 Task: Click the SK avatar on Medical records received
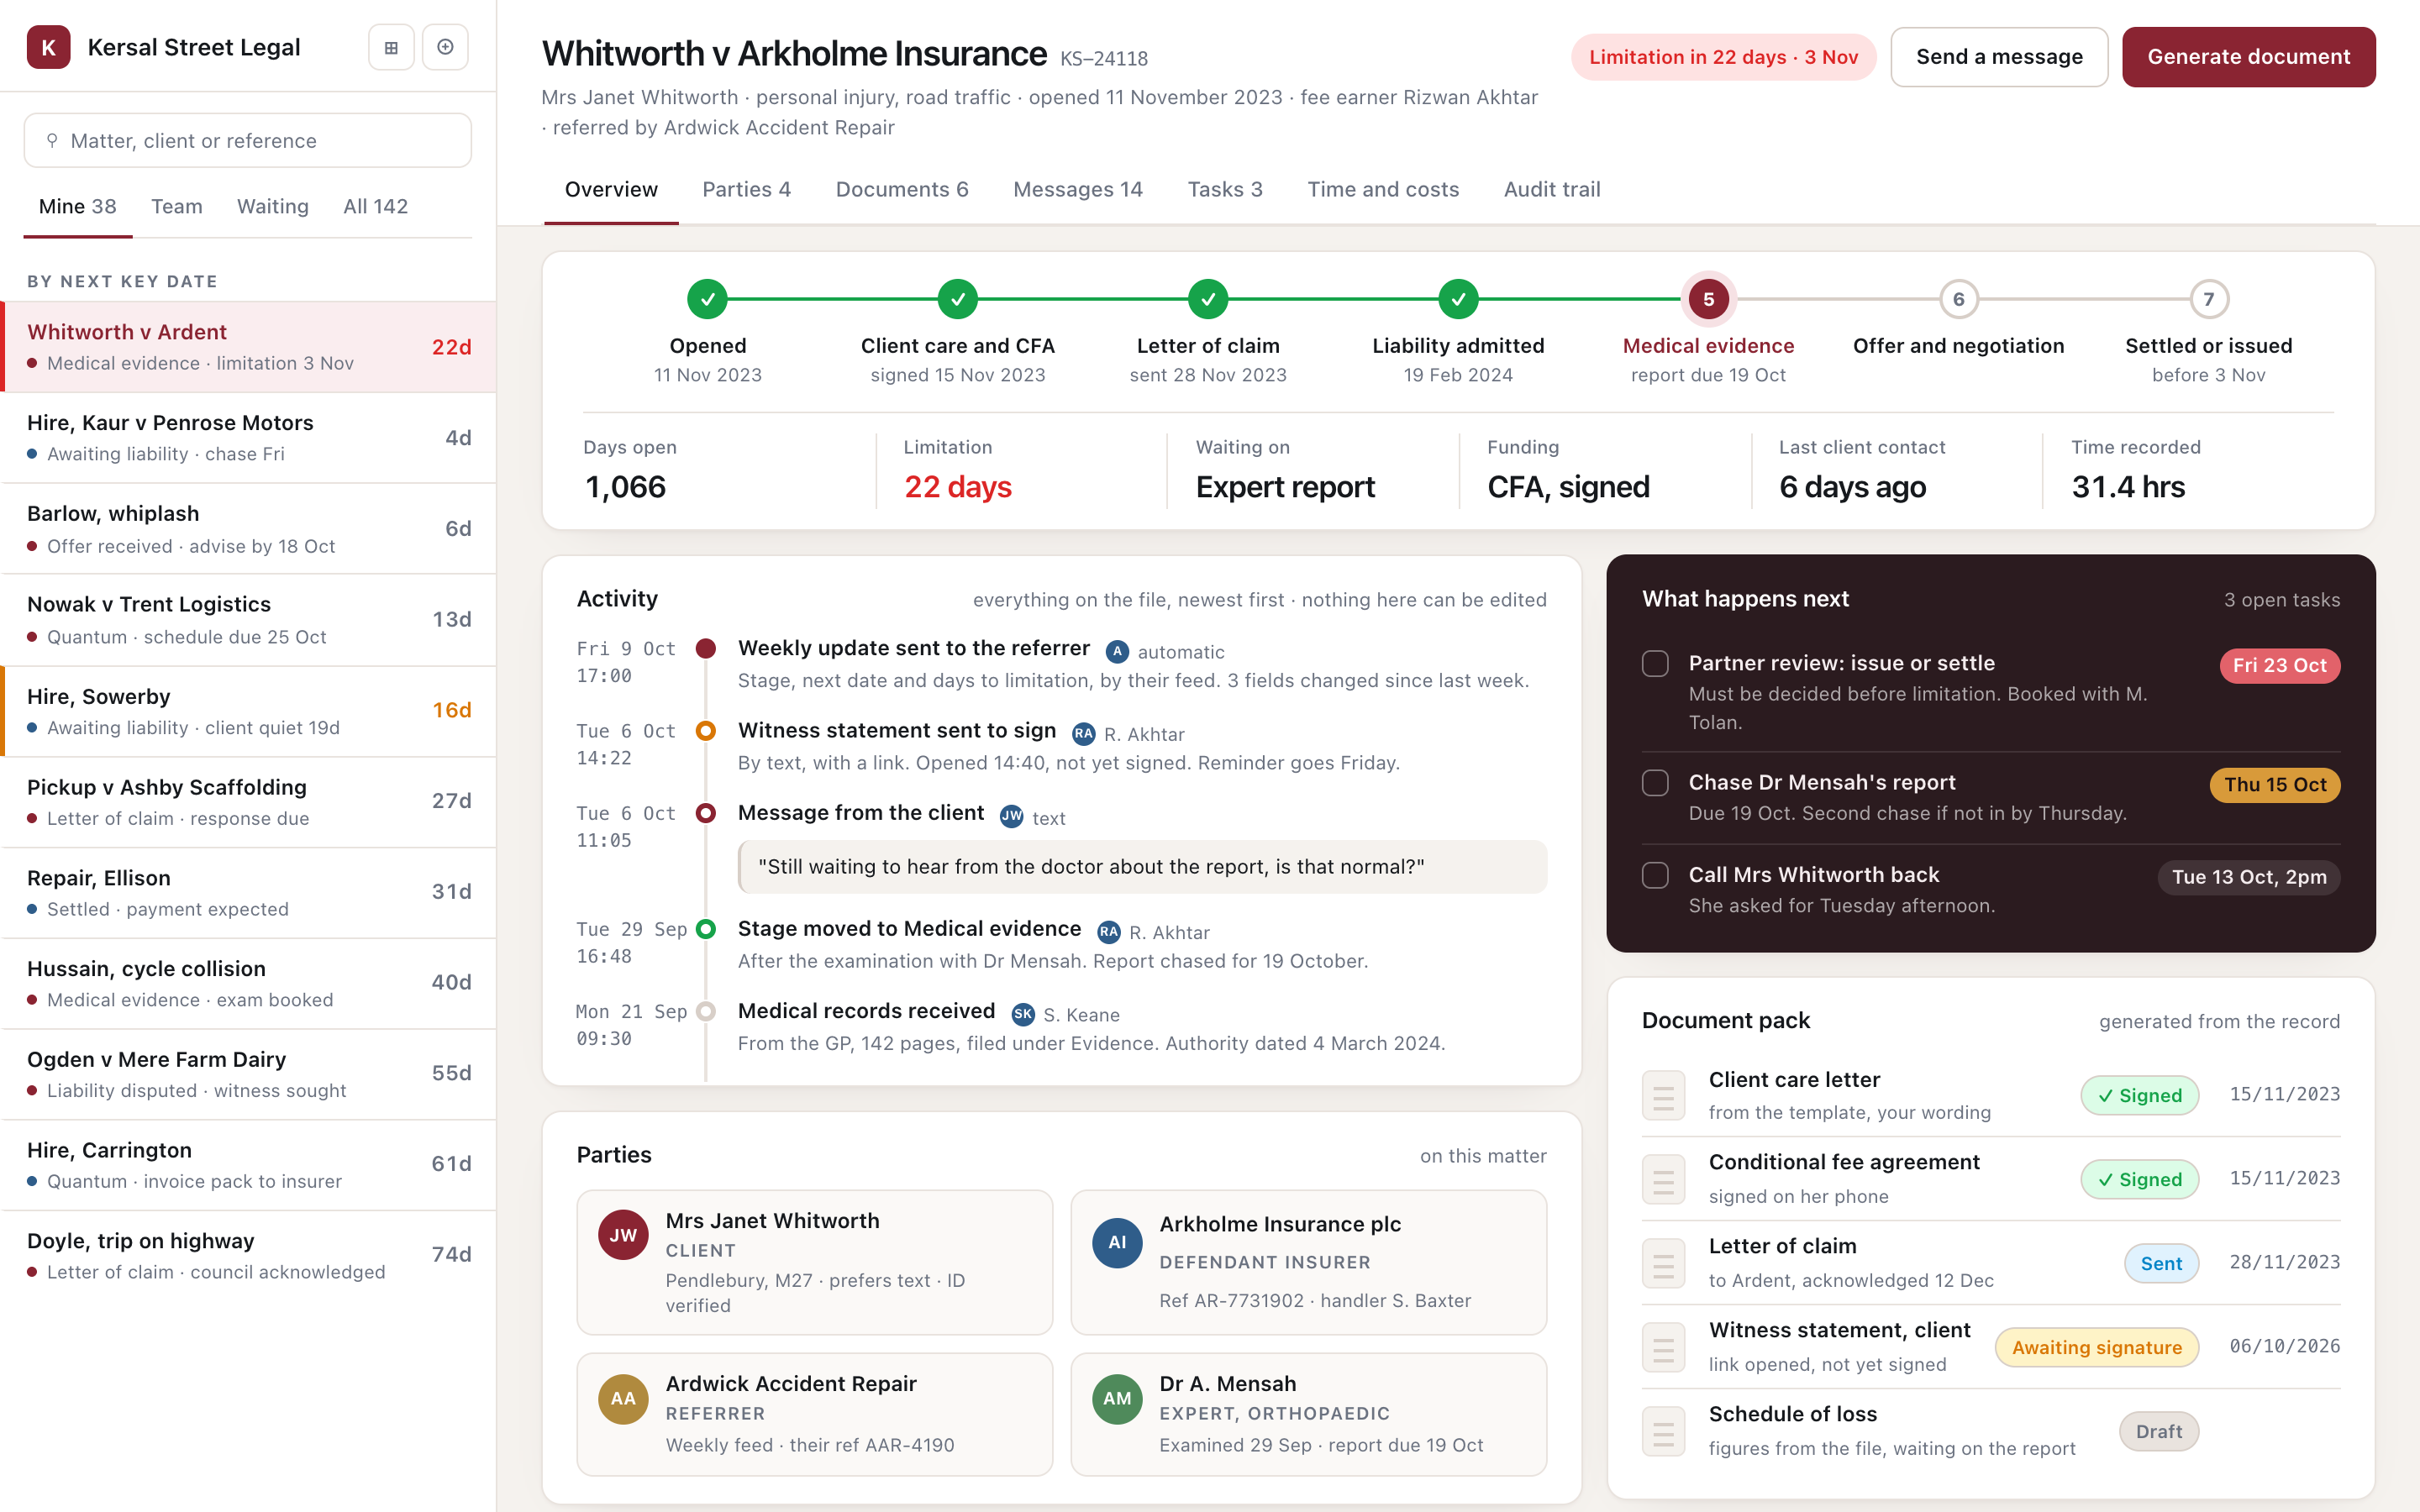(1022, 1014)
